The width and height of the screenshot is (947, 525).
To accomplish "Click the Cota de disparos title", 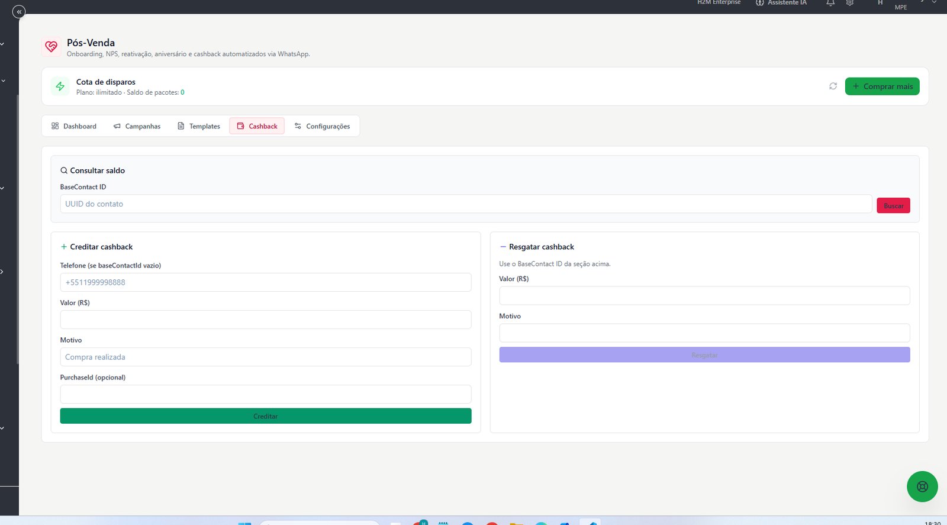I will [x=106, y=82].
